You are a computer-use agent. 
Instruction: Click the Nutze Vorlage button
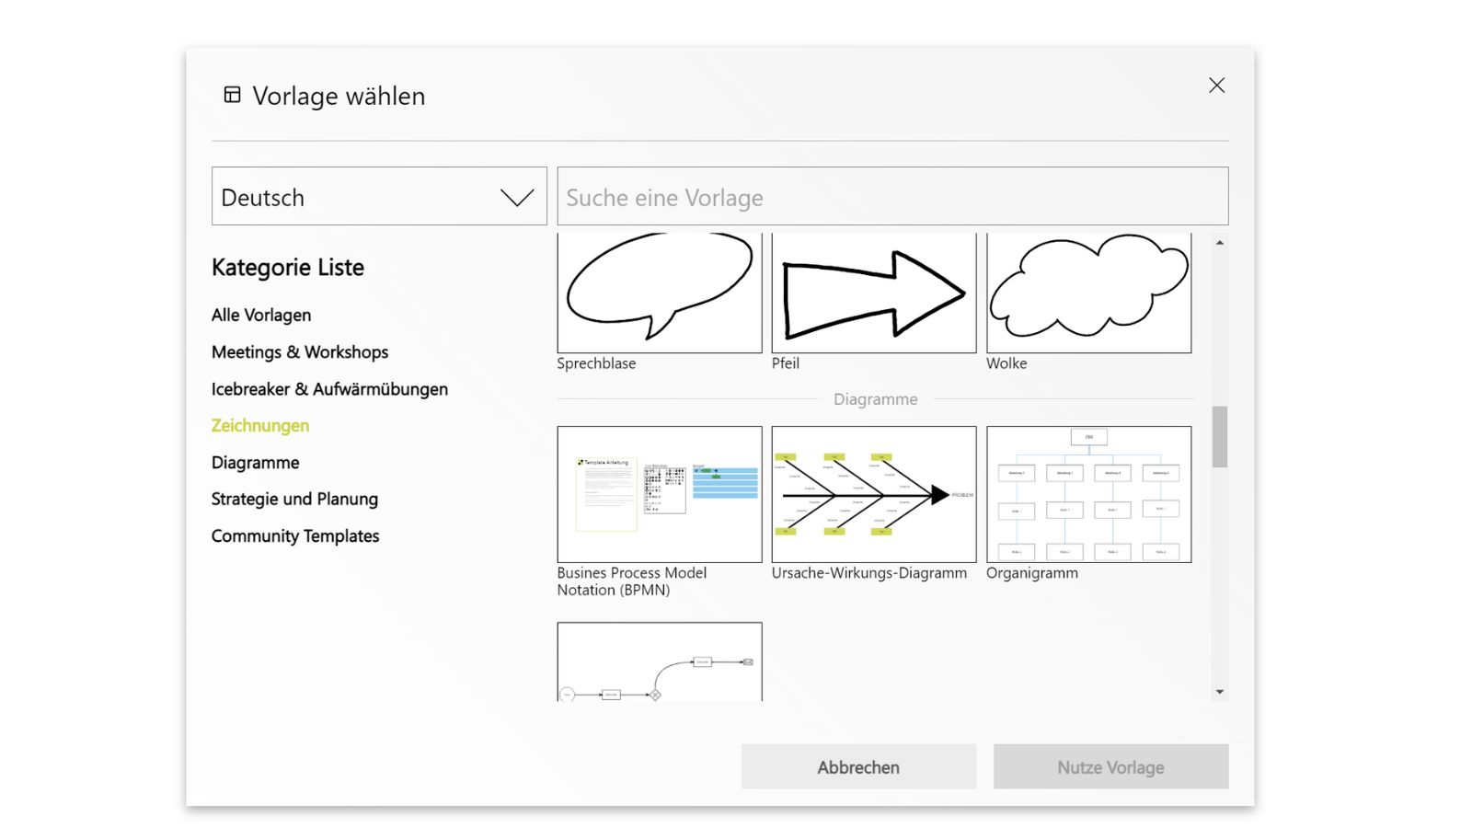(x=1110, y=766)
